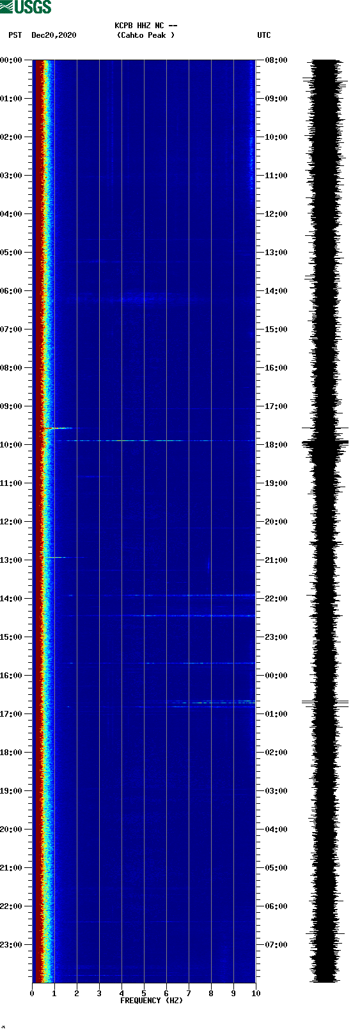Click the '14:00' PST time label
Viewport: 353px width, 1034px height.
[11, 599]
